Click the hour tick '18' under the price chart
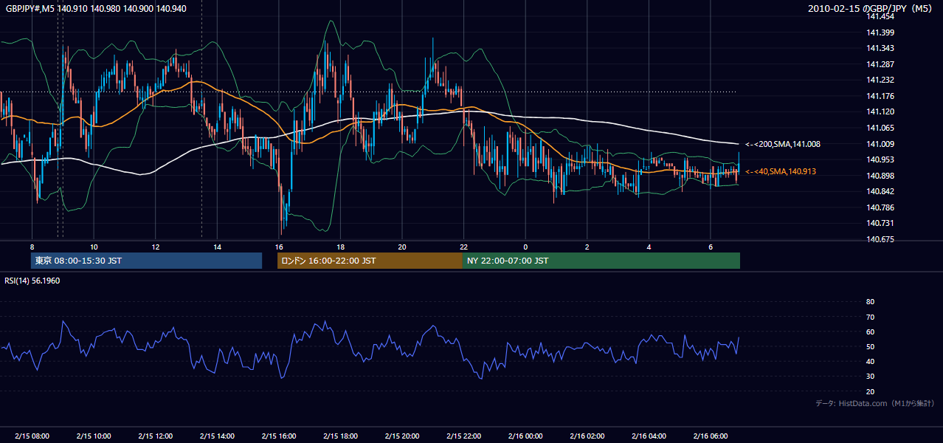The image size is (943, 443). click(x=340, y=247)
